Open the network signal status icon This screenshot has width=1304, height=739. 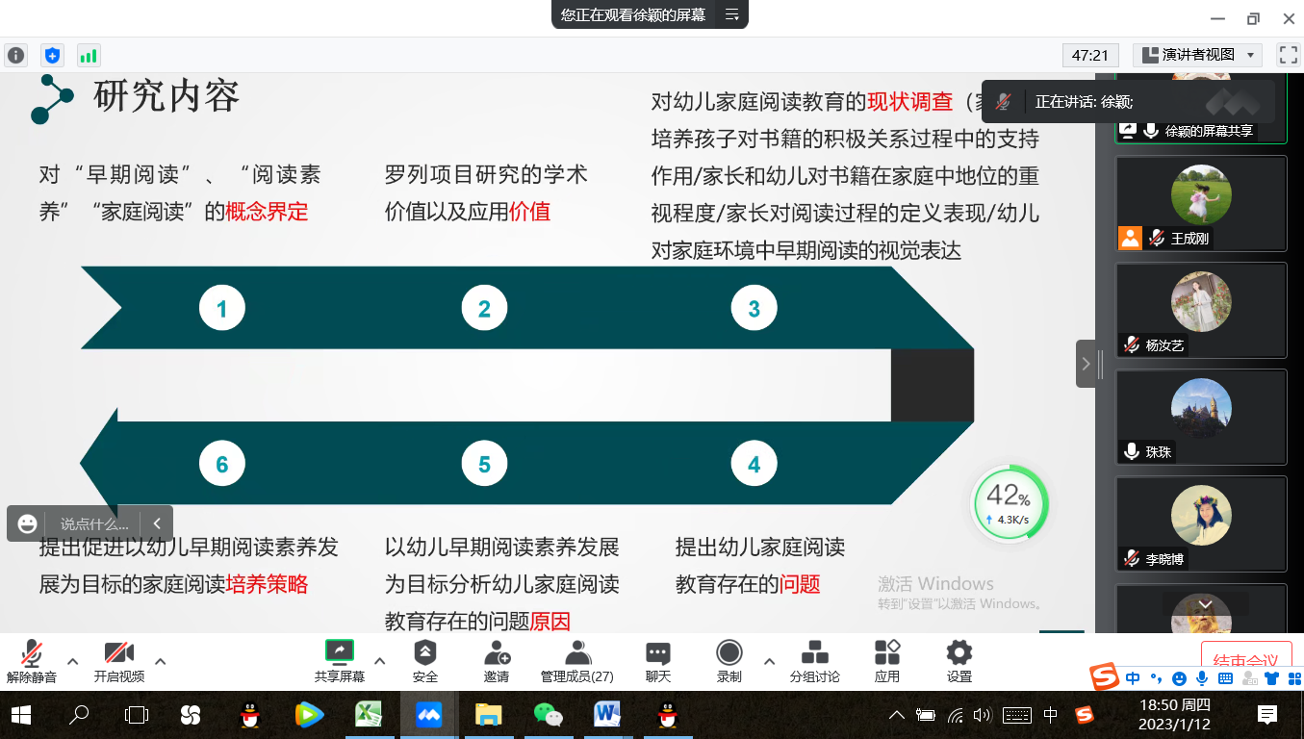pos(89,55)
